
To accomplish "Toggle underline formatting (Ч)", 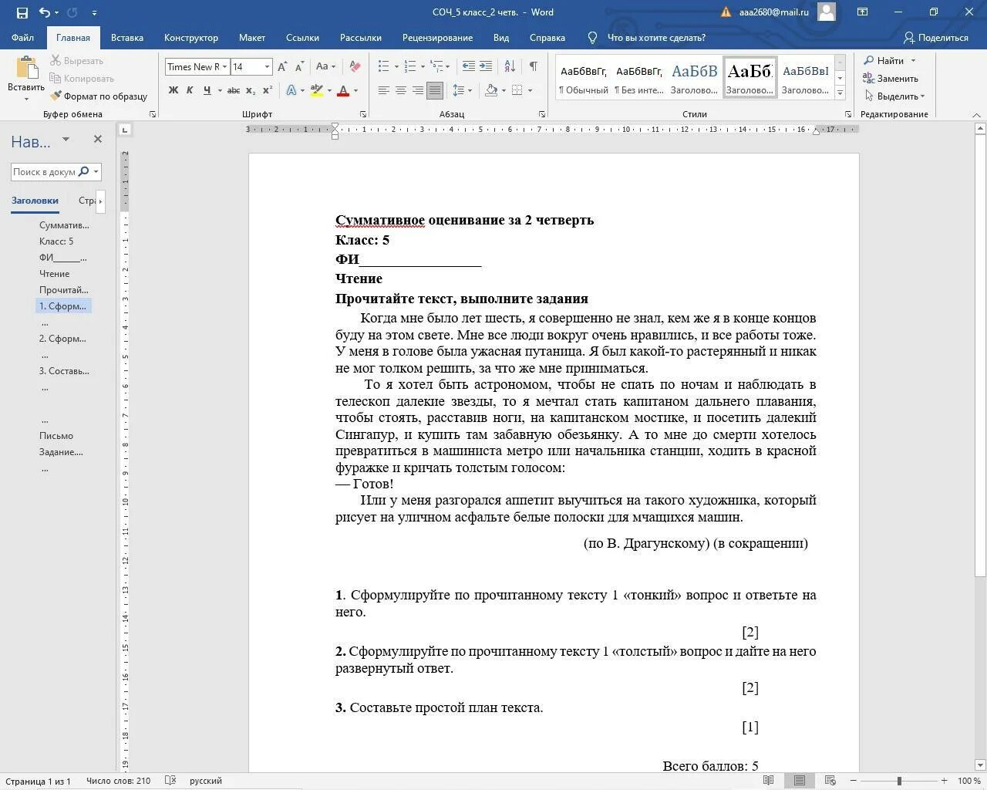I will pyautogui.click(x=207, y=90).
